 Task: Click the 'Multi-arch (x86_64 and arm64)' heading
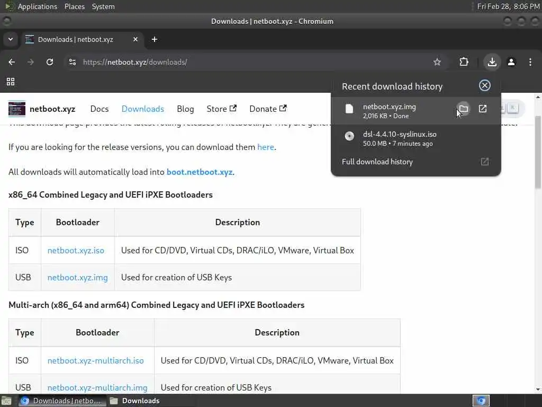156,305
